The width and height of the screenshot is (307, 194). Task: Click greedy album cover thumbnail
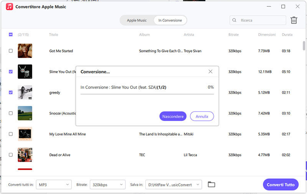pos(25,92)
